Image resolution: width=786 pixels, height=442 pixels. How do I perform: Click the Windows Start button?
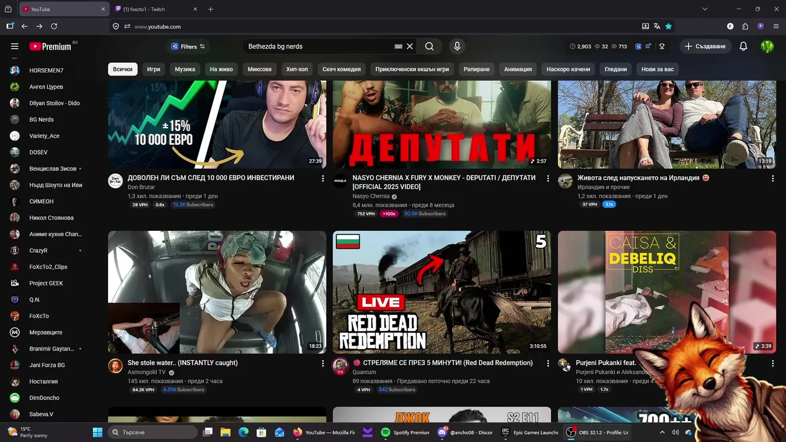click(98, 432)
